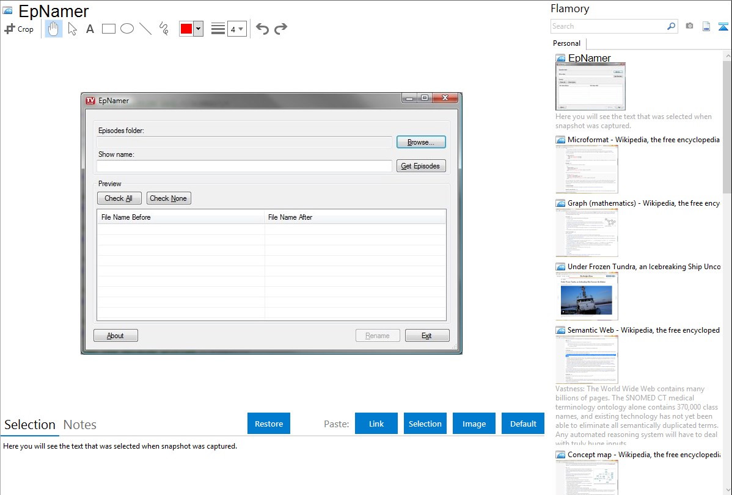The height and width of the screenshot is (495, 732).
Task: Click the red color swatch
Action: (186, 29)
